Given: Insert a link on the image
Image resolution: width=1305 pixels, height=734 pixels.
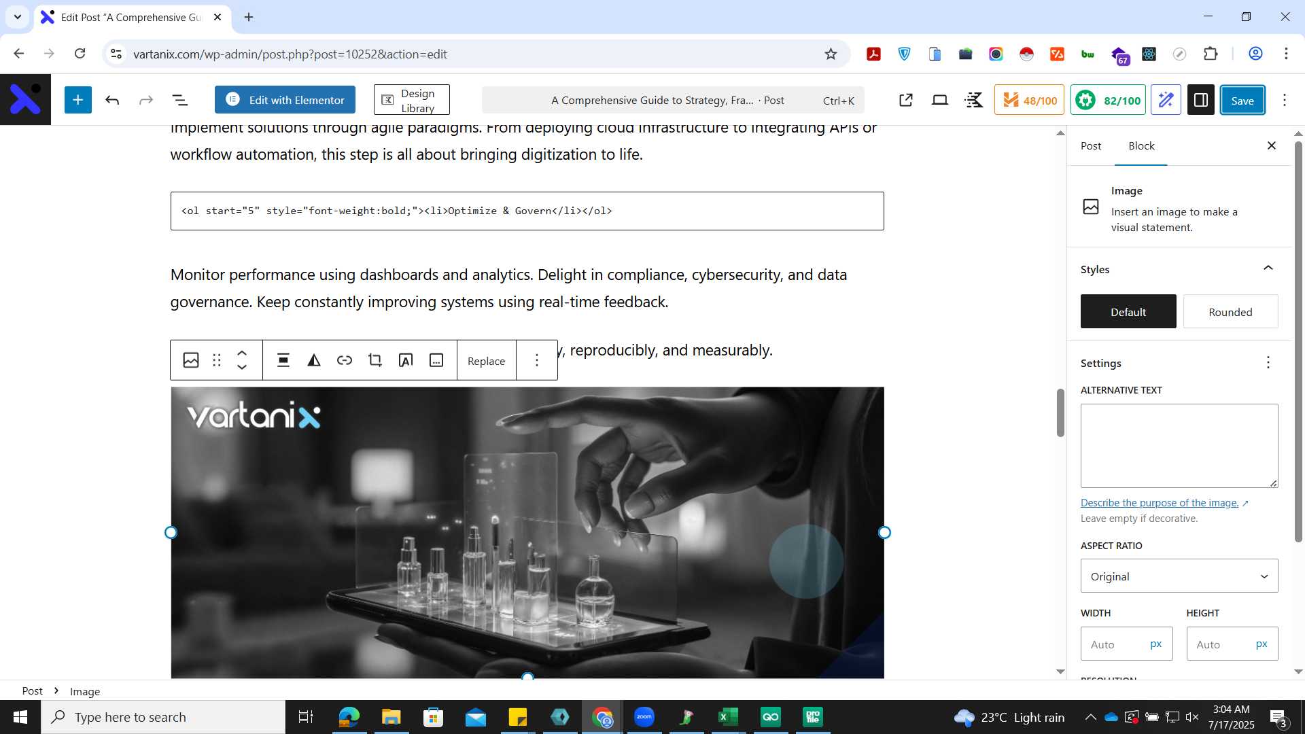Looking at the screenshot, I should pos(345,360).
